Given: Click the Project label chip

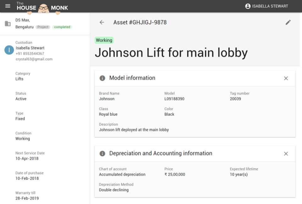Looking at the screenshot, I should [43, 27].
